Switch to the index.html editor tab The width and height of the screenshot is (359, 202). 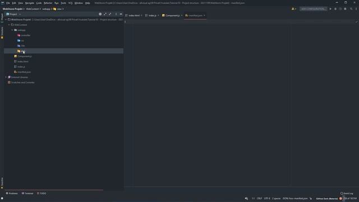134,15
